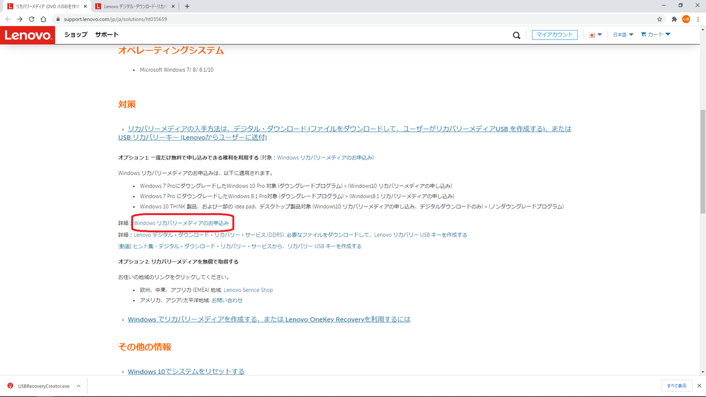Open the Chrome three-dot menu
Image resolution: width=706 pixels, height=397 pixels.
698,19
